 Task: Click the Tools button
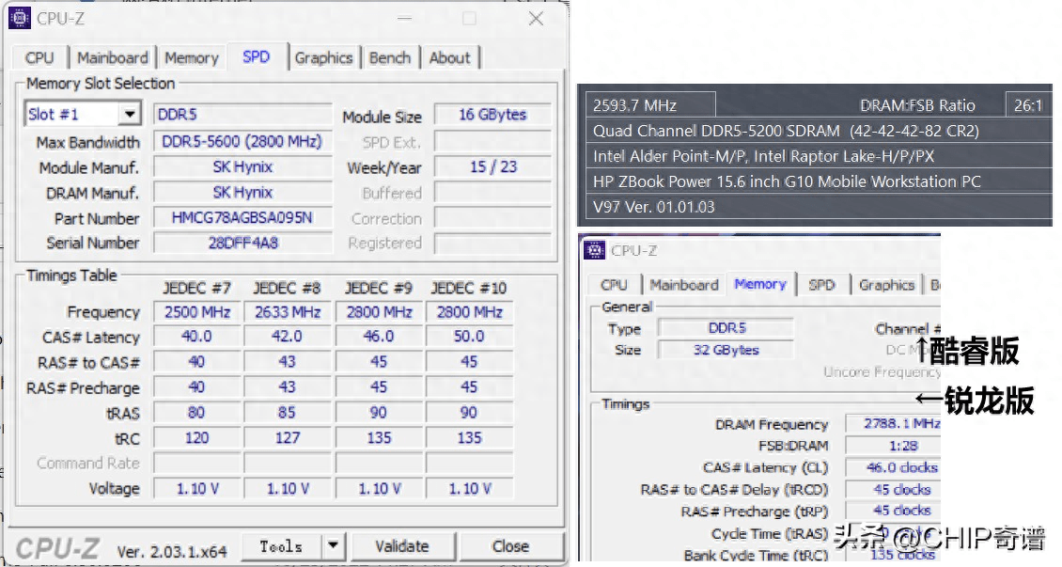coord(281,545)
